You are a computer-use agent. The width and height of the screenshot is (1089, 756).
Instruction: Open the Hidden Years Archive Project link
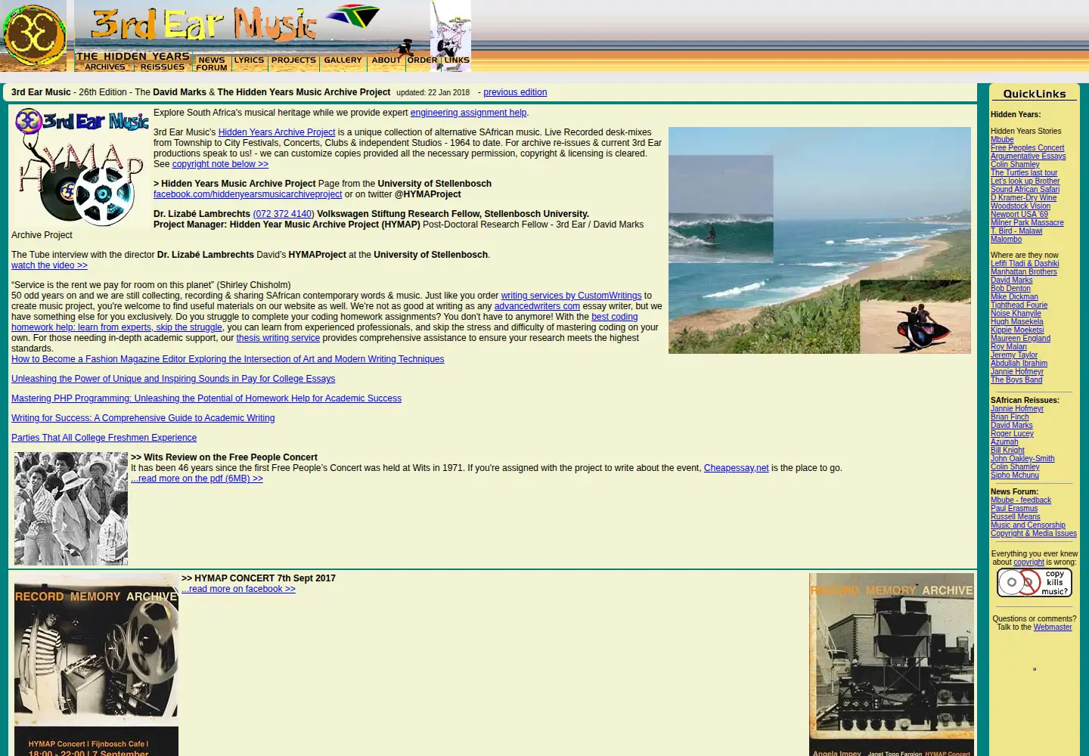pyautogui.click(x=277, y=132)
